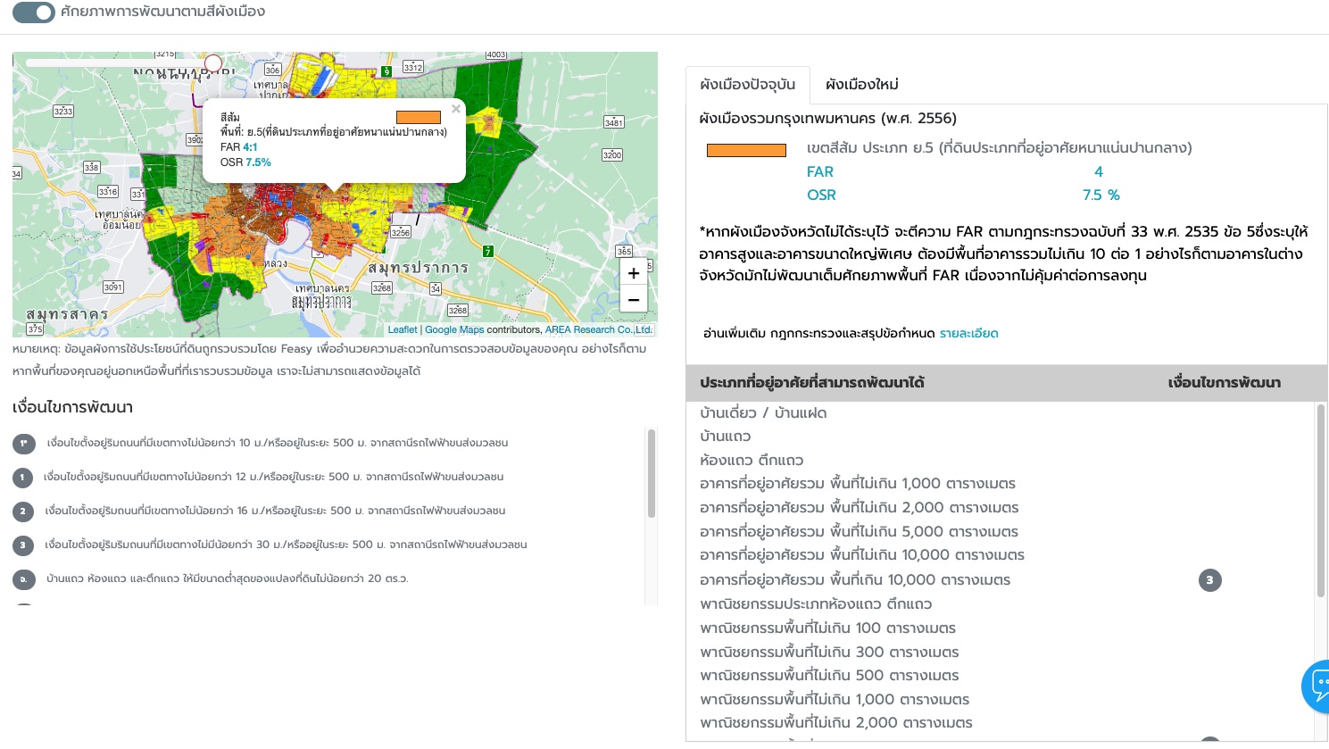Select พาณิชยกรรมพื้นที่ไม่เกิน 500 ตารางเมตร
This screenshot has height=749, width=1329.
click(1000, 676)
